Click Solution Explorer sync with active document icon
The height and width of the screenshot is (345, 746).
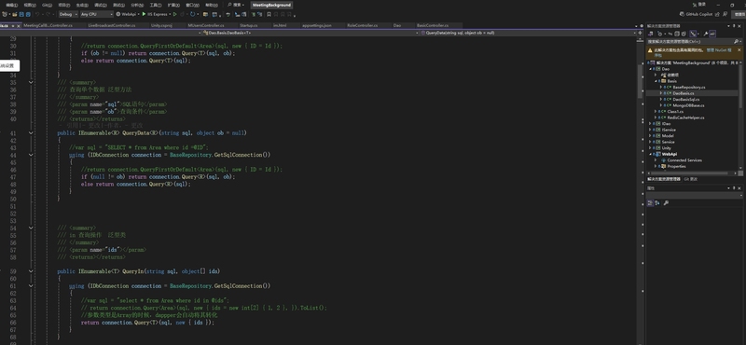[670, 34]
